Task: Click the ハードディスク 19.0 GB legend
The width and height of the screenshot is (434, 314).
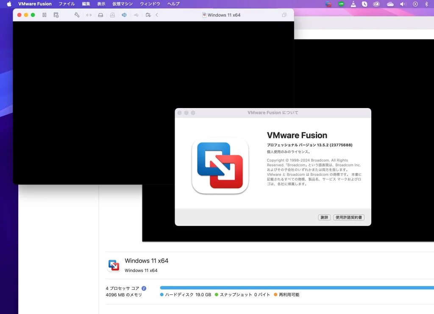Action: (186, 295)
